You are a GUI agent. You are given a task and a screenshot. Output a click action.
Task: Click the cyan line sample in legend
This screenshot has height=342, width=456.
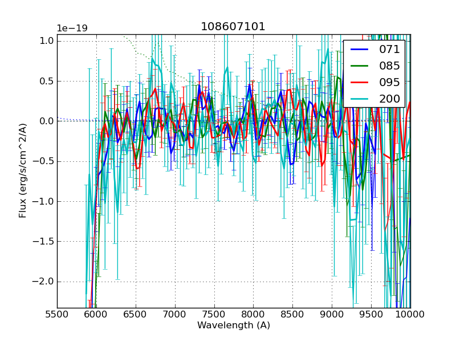[360, 99]
